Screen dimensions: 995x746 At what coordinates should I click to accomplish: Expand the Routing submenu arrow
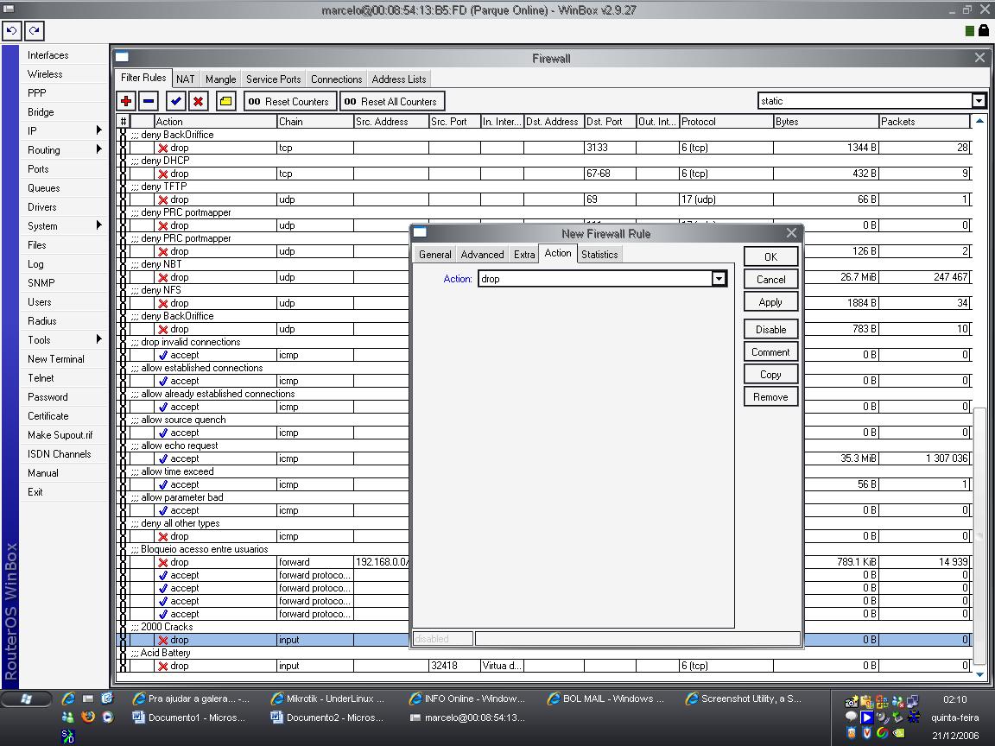pos(98,149)
